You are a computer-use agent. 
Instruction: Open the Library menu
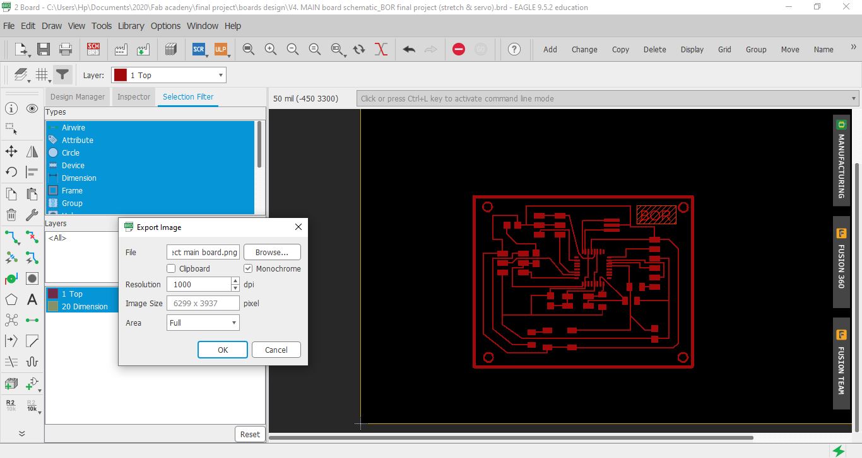pyautogui.click(x=131, y=26)
